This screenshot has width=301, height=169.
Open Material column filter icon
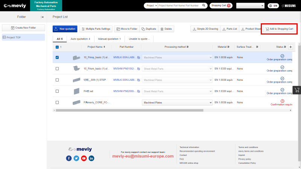point(228,47)
